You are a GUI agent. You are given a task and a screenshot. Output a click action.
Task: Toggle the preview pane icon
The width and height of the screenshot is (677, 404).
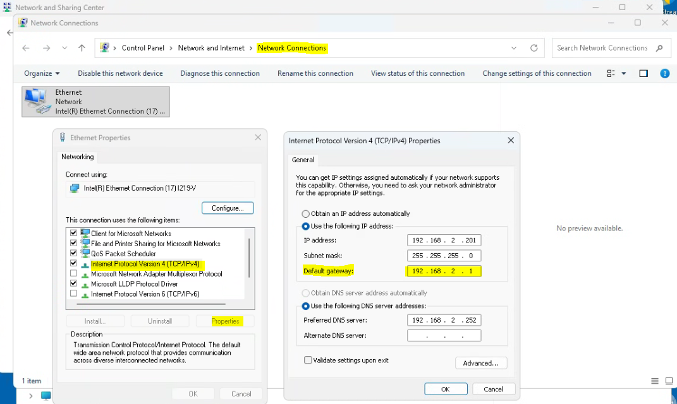click(643, 73)
